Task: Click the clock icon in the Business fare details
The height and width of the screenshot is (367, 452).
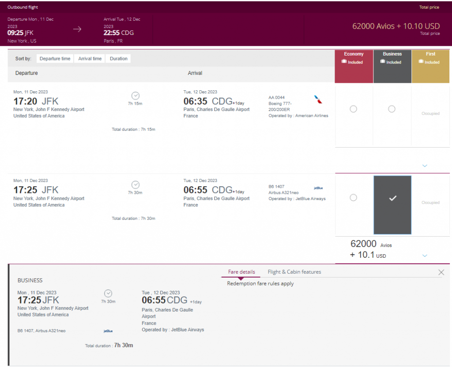Action: click(108, 293)
